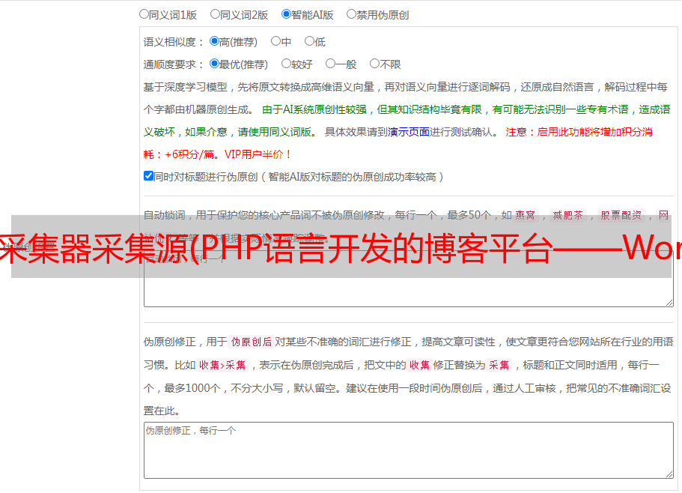Viewport: 682px width, 493px height.
Task: Set 通顺度要求 to 较好
Action: (x=286, y=64)
